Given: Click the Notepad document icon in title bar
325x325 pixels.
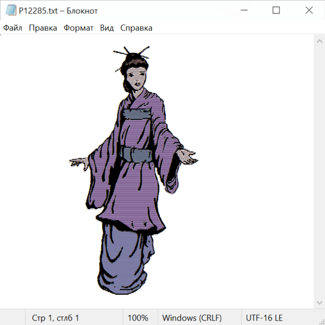Looking at the screenshot, I should [x=10, y=11].
